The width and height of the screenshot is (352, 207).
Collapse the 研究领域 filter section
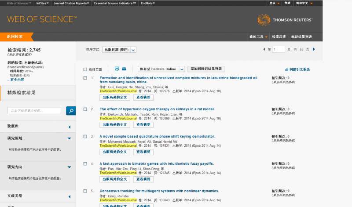point(70,138)
